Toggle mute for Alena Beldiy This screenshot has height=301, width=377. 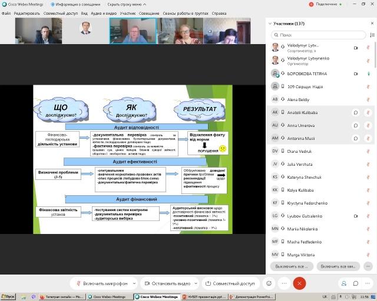(x=368, y=99)
